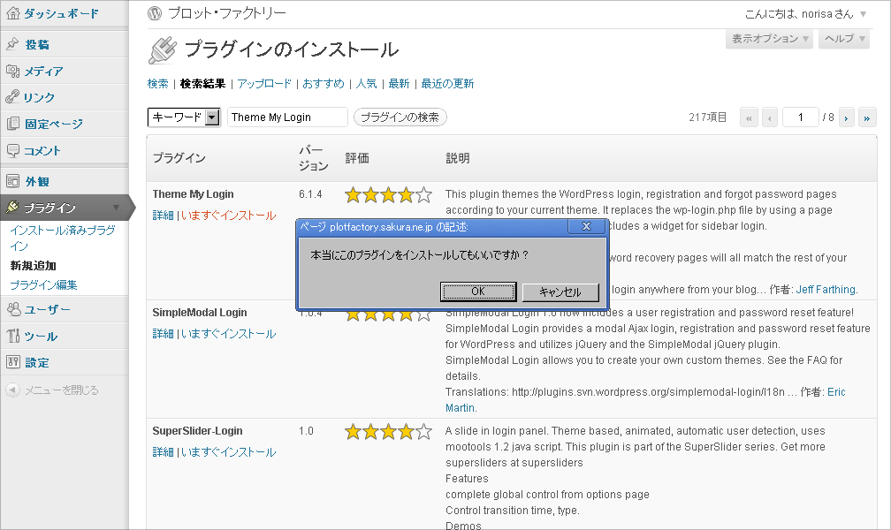Viewport: 891px width, 530px height.
Task: Open 固定ページ menu item
Action: click(54, 124)
